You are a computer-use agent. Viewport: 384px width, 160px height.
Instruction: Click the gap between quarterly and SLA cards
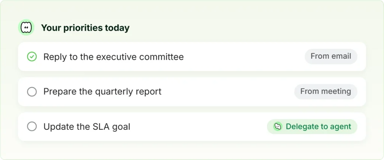click(192, 110)
